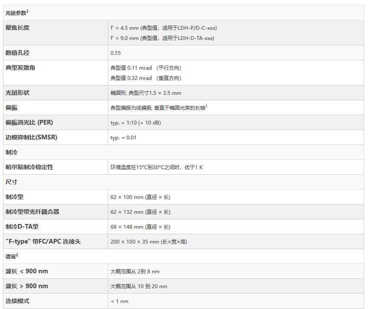Select the "F-type" 带FC/APC 连接头 label
The image size is (368, 309).
43,242
